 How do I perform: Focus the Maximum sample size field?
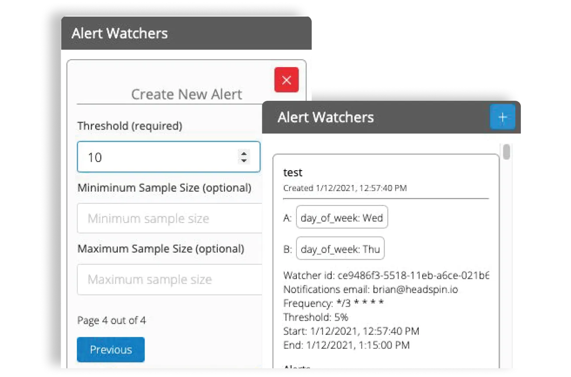coord(170,279)
